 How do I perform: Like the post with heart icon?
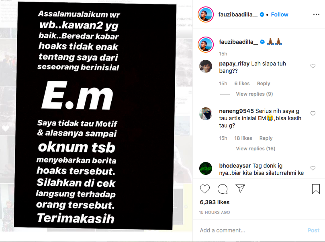coord(205,189)
